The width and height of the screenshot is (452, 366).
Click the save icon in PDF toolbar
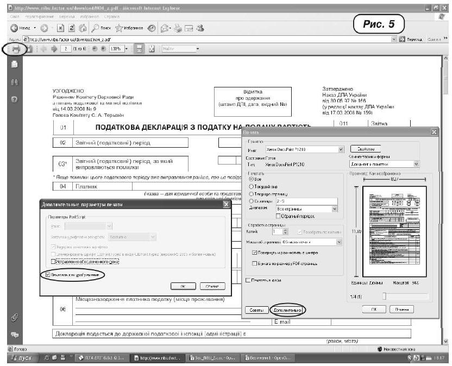[29, 49]
